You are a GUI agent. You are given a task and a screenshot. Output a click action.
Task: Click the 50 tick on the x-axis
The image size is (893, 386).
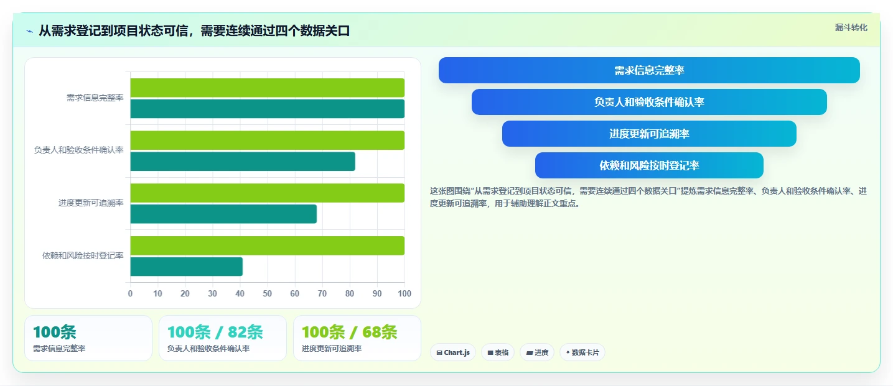click(x=268, y=293)
